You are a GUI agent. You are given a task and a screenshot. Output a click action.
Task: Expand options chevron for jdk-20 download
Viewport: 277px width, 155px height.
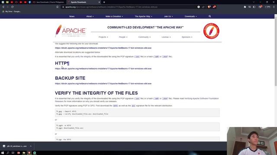[31, 146]
